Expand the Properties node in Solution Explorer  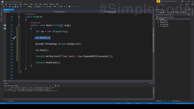point(158,21)
